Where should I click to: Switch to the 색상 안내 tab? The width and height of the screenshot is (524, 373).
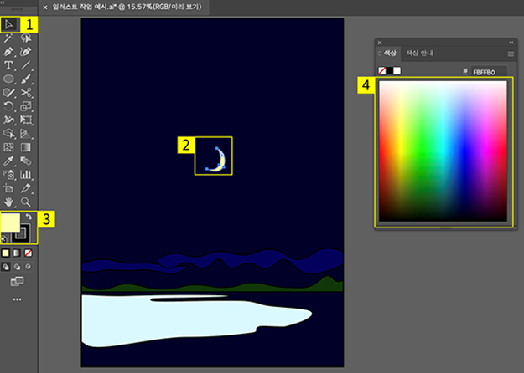[x=419, y=53]
